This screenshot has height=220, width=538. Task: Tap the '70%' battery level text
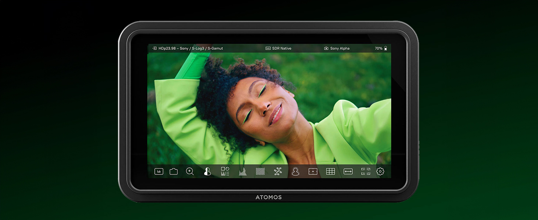379,48
